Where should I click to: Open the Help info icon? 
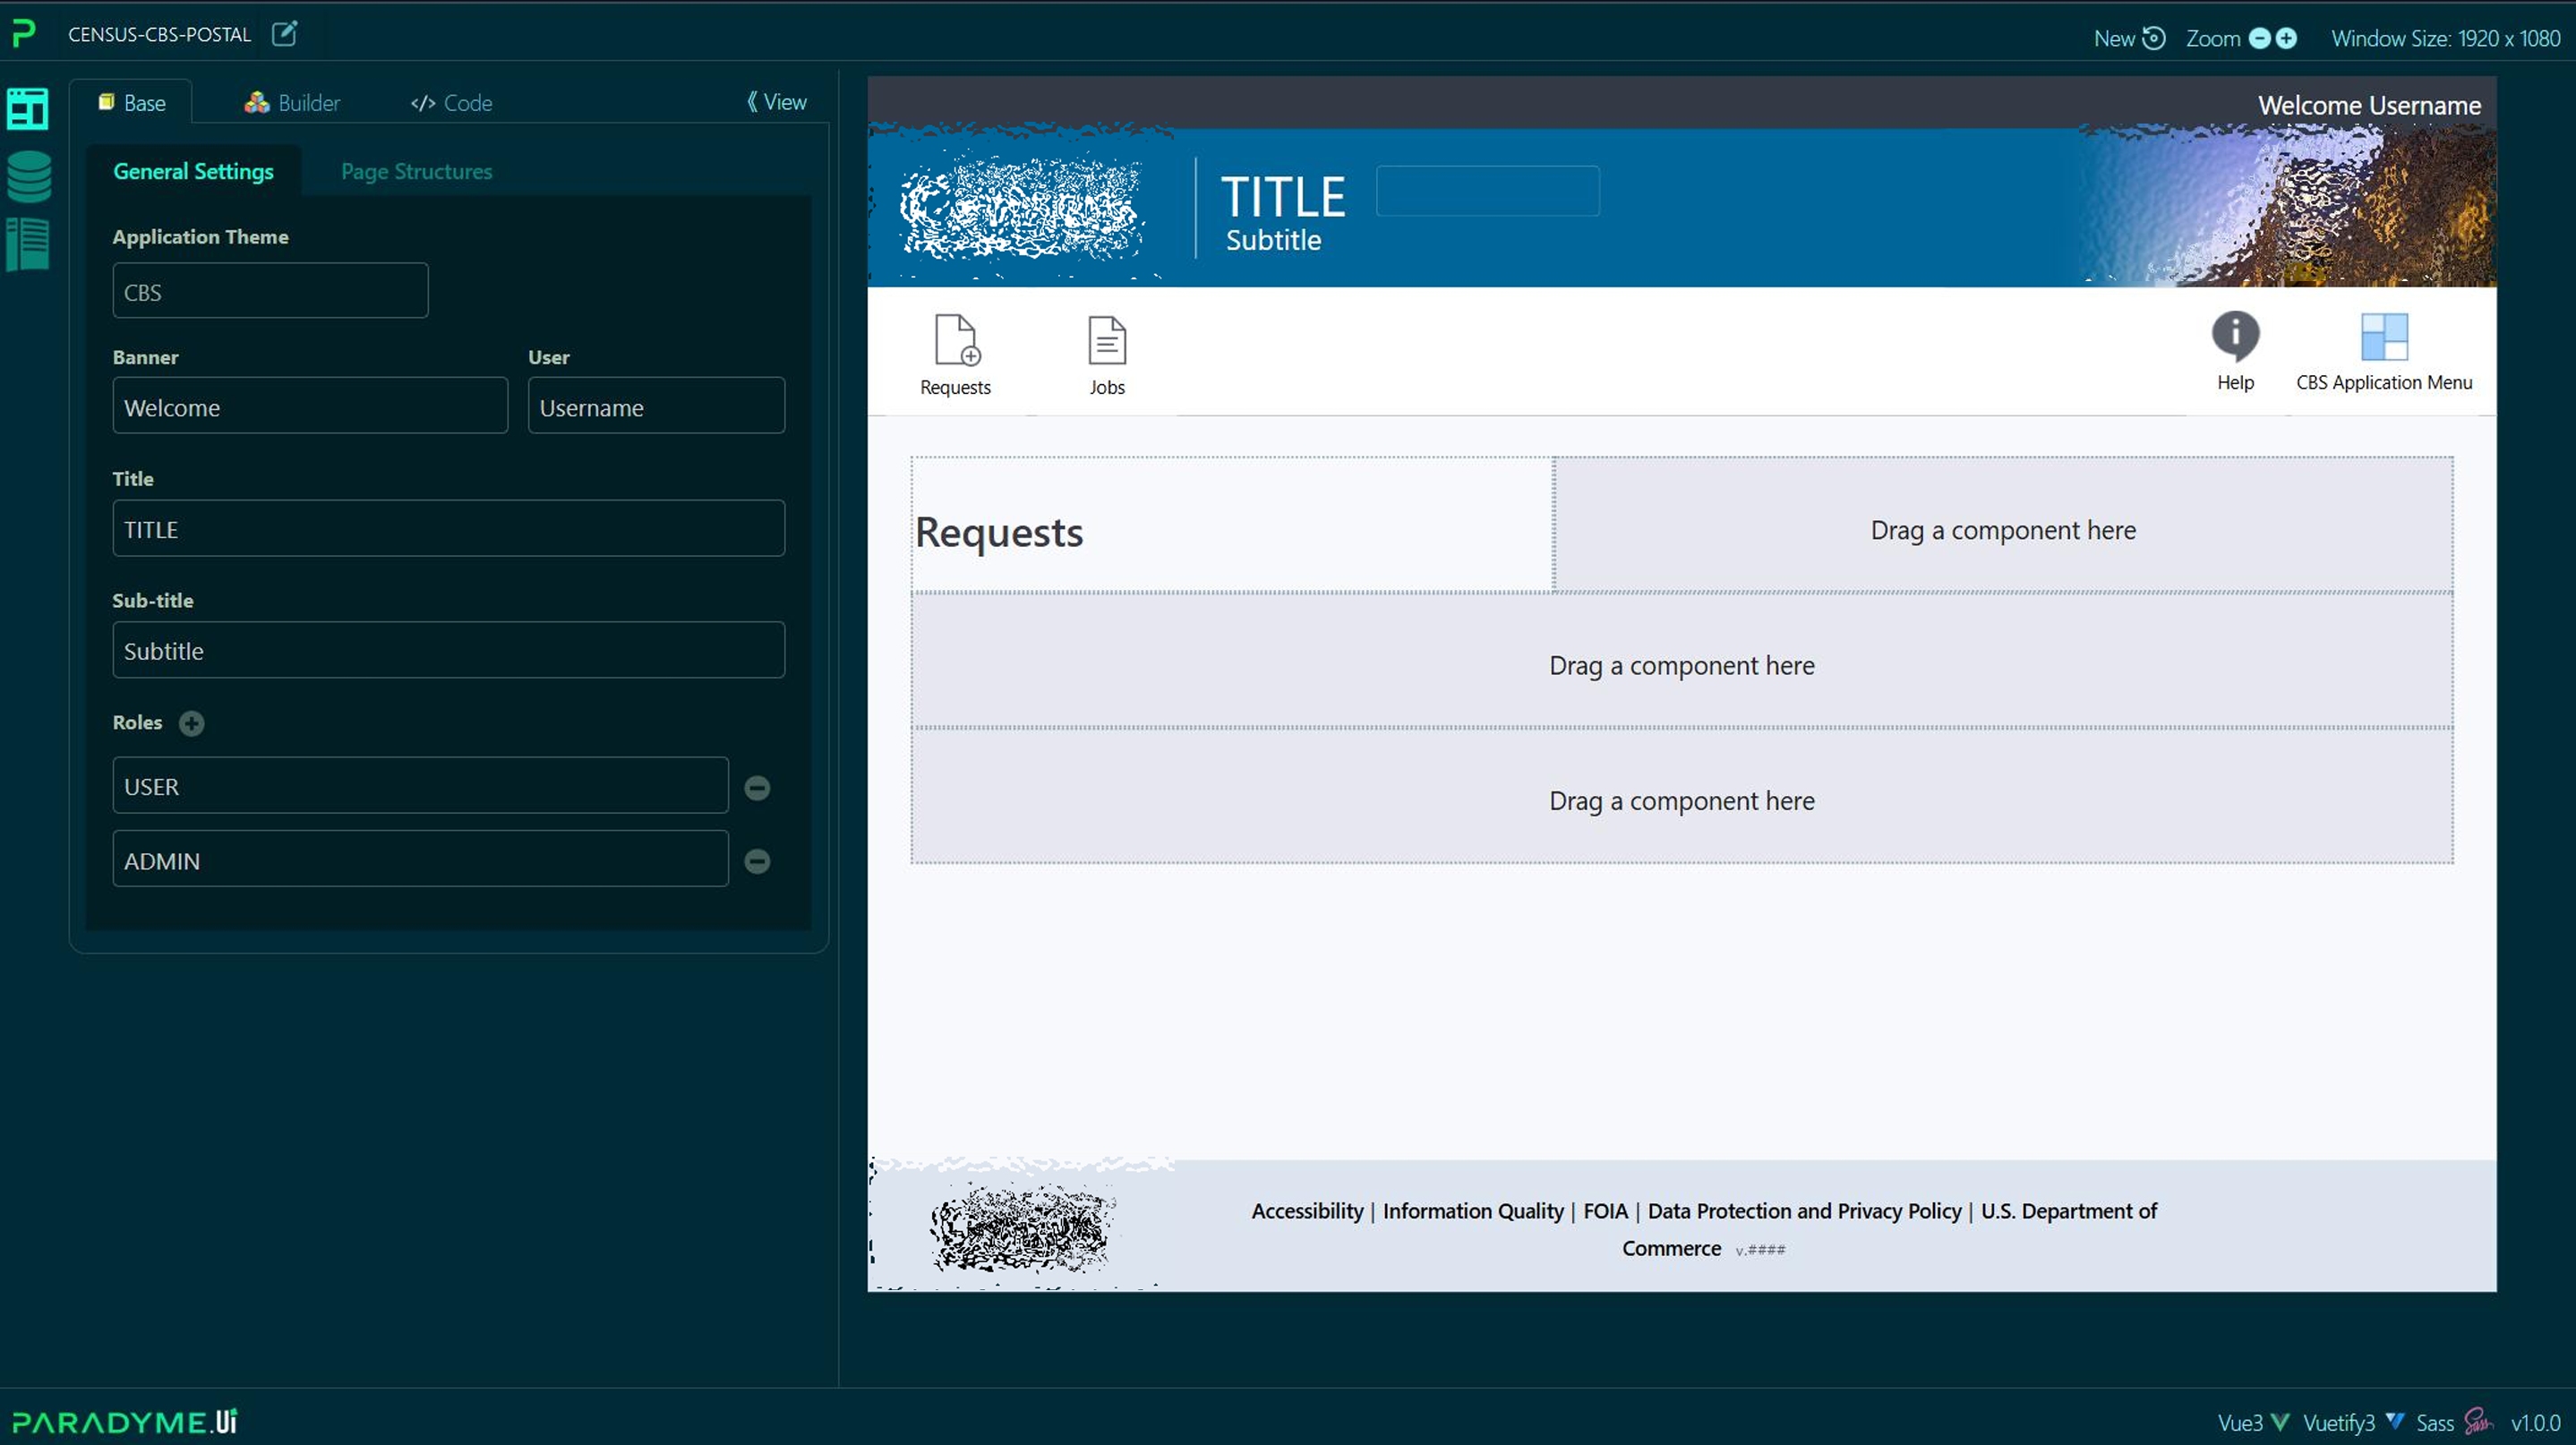[2235, 336]
